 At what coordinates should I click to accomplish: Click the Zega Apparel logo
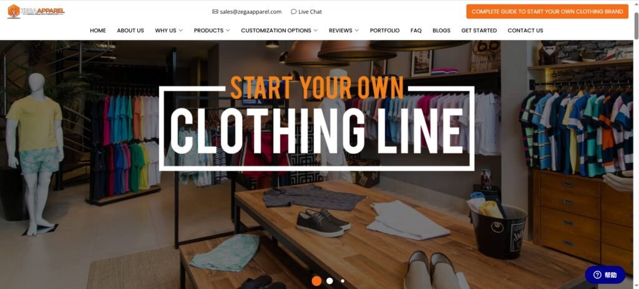[36, 11]
